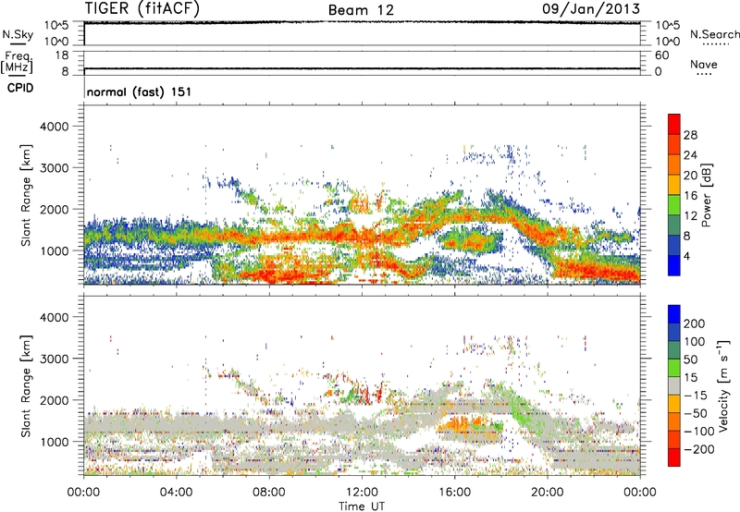Click the 16 label on Power colorbar
The image size is (740, 512).
tap(690, 196)
